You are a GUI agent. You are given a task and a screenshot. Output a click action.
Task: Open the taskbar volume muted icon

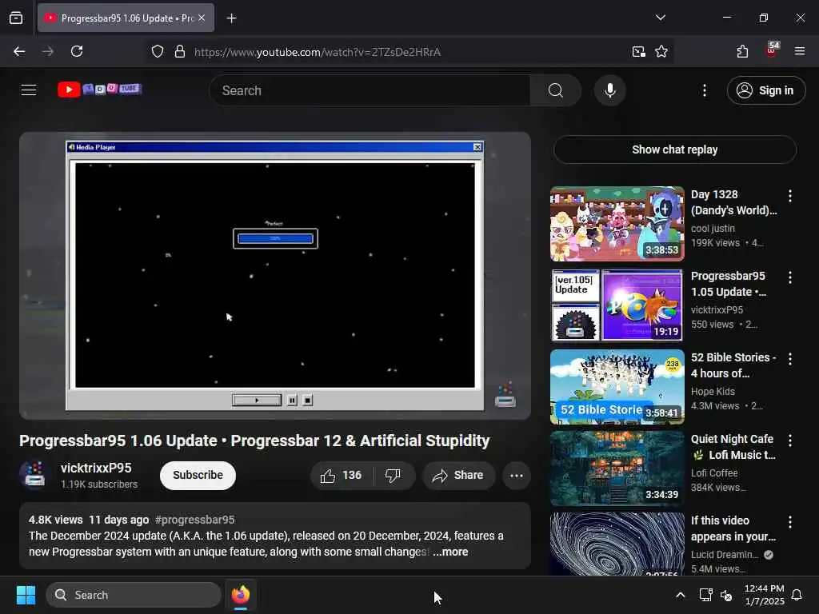point(726,595)
